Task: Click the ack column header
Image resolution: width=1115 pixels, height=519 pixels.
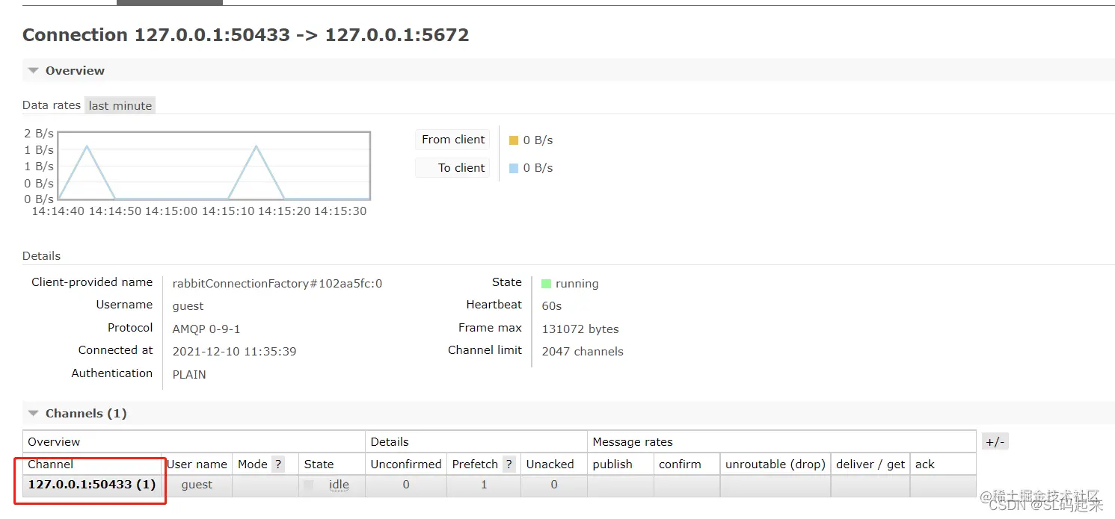Action: pyautogui.click(x=925, y=464)
